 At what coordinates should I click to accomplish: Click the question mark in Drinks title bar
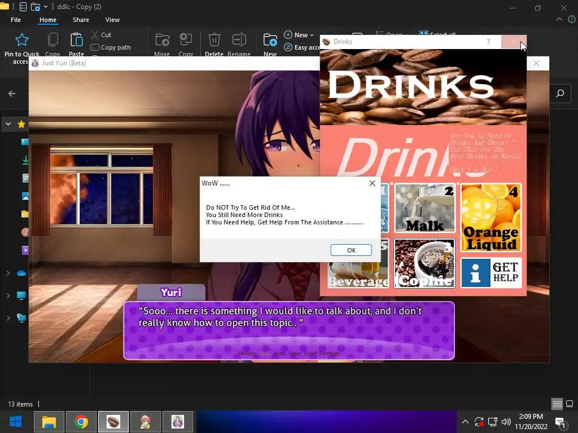[x=488, y=42]
